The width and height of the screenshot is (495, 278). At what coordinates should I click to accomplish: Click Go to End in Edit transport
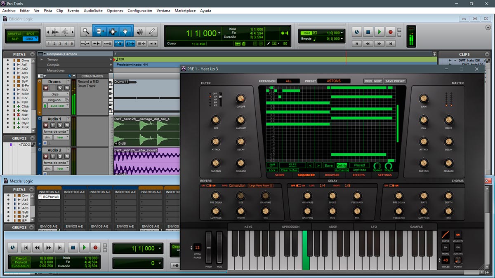[x=390, y=43]
